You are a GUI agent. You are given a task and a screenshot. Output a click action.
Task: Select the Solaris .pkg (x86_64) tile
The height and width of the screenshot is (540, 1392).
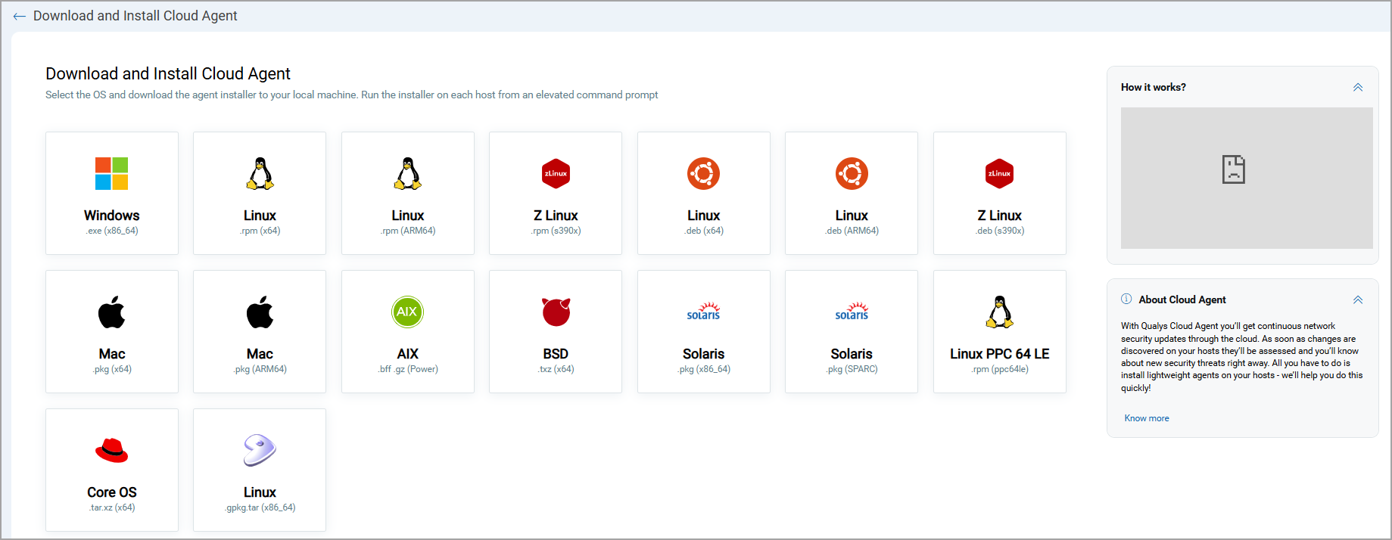pyautogui.click(x=703, y=331)
